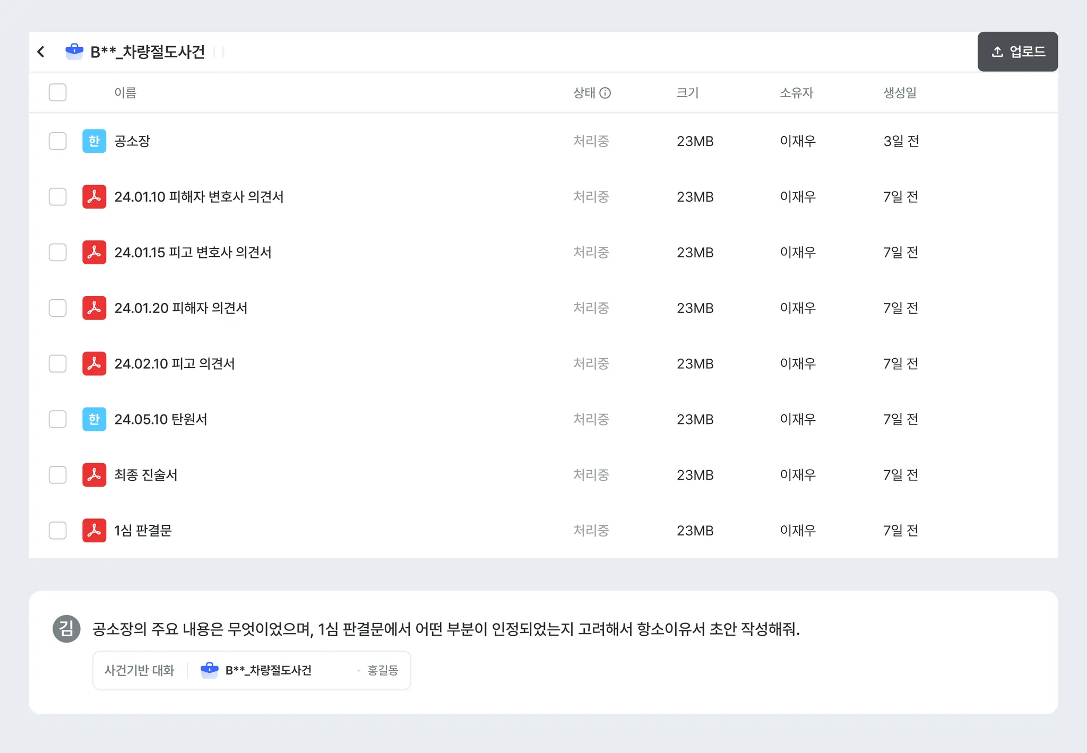Click the 김 user avatar in the chat
Viewport: 1087px width, 753px height.
tap(66, 629)
